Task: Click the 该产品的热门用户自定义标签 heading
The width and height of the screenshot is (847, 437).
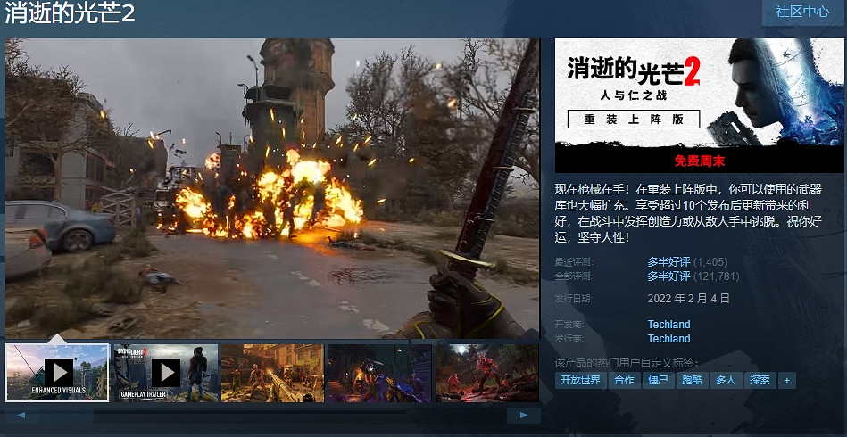Action: click(627, 363)
